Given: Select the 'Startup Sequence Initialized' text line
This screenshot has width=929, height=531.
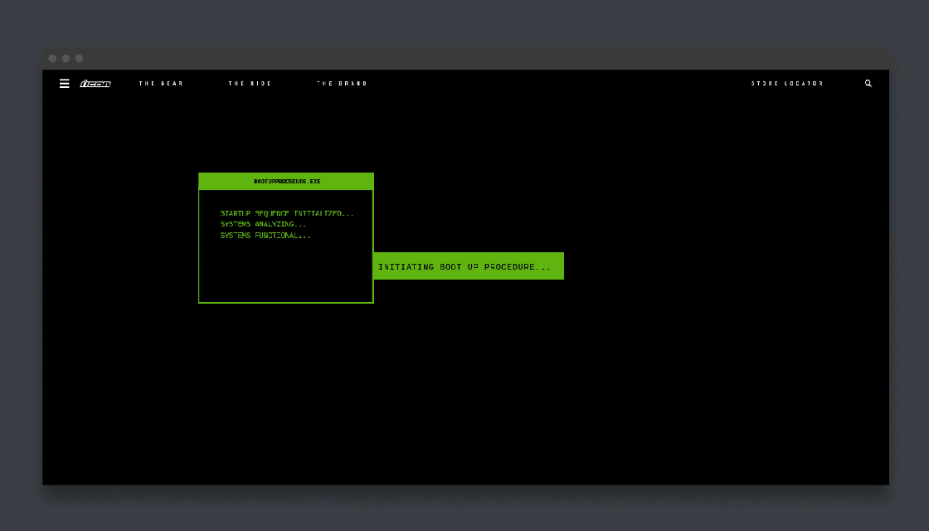Looking at the screenshot, I should coord(286,213).
